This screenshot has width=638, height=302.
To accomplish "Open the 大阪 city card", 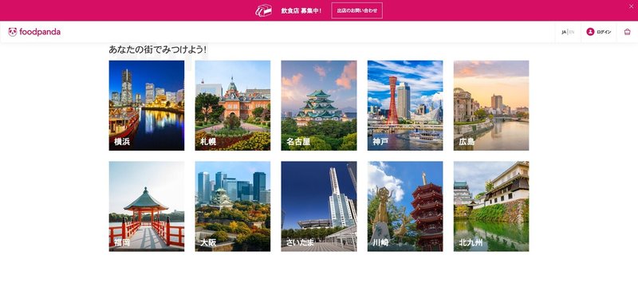I will pyautogui.click(x=233, y=206).
